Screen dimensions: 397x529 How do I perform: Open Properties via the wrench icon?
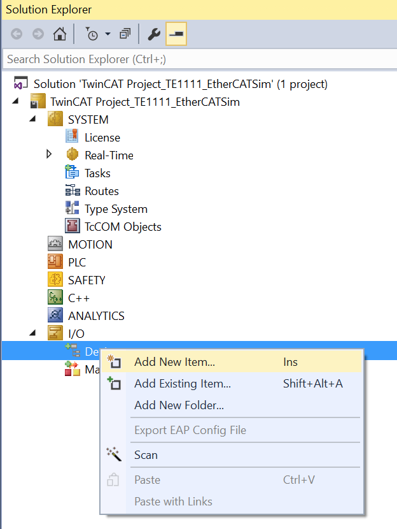point(154,34)
